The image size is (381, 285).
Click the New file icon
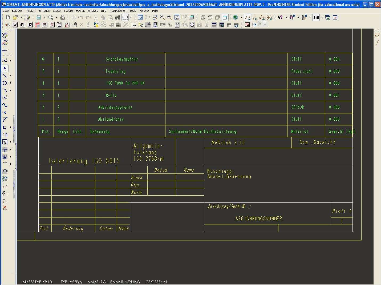click(8, 18)
